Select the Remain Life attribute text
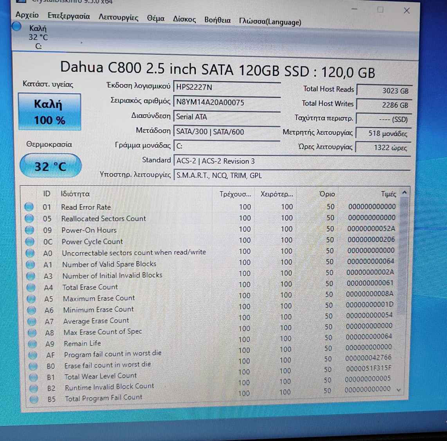This screenshot has height=441, width=447. [82, 343]
